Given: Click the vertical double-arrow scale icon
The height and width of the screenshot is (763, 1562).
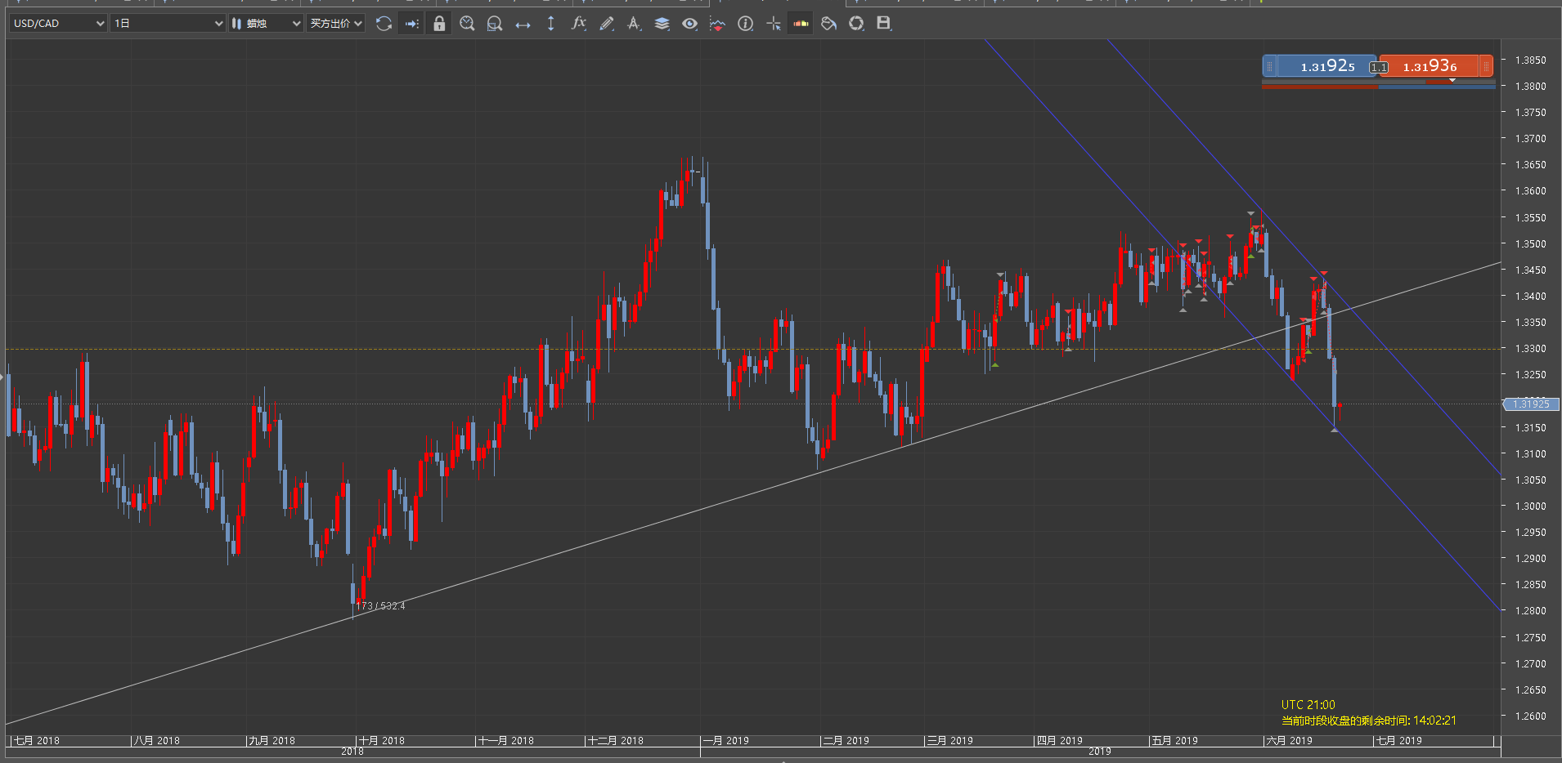Looking at the screenshot, I should click(550, 24).
